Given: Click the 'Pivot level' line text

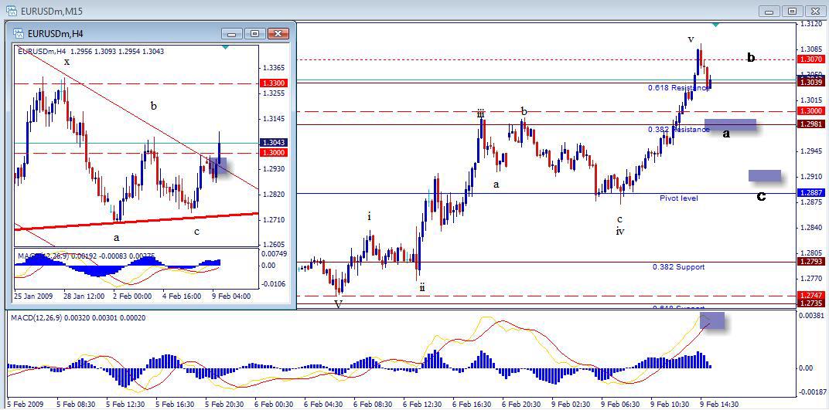Looking at the screenshot, I should (x=679, y=198).
